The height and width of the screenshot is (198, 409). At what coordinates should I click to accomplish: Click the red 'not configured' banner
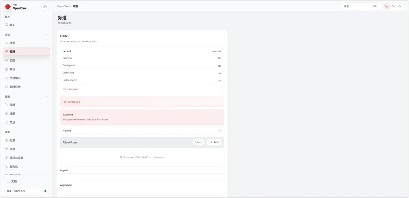pos(142,102)
